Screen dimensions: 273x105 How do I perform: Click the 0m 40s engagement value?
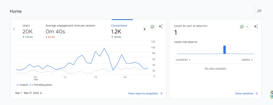point(55,32)
